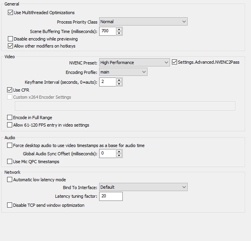Decrease Keyframe Interval using down arrow
The height and width of the screenshot is (241, 251).
(x=119, y=84)
